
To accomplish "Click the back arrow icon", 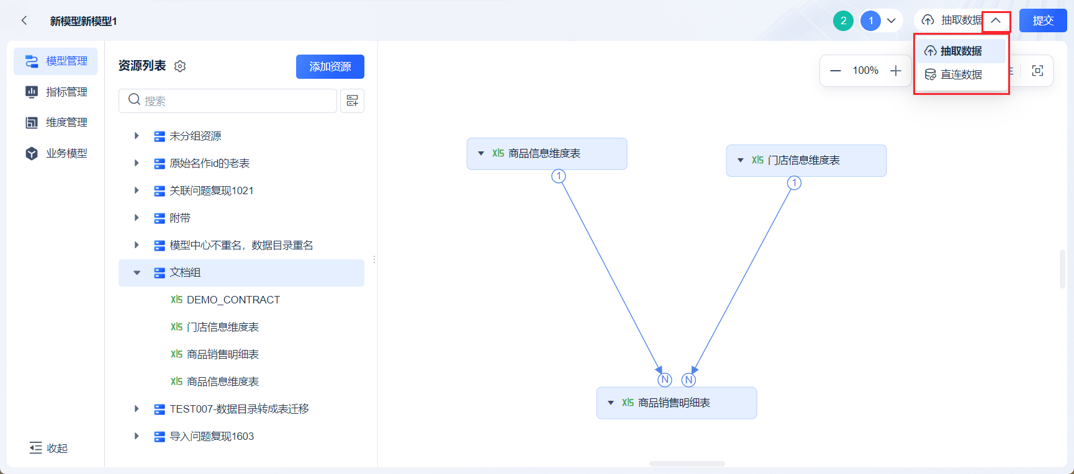I will (24, 20).
